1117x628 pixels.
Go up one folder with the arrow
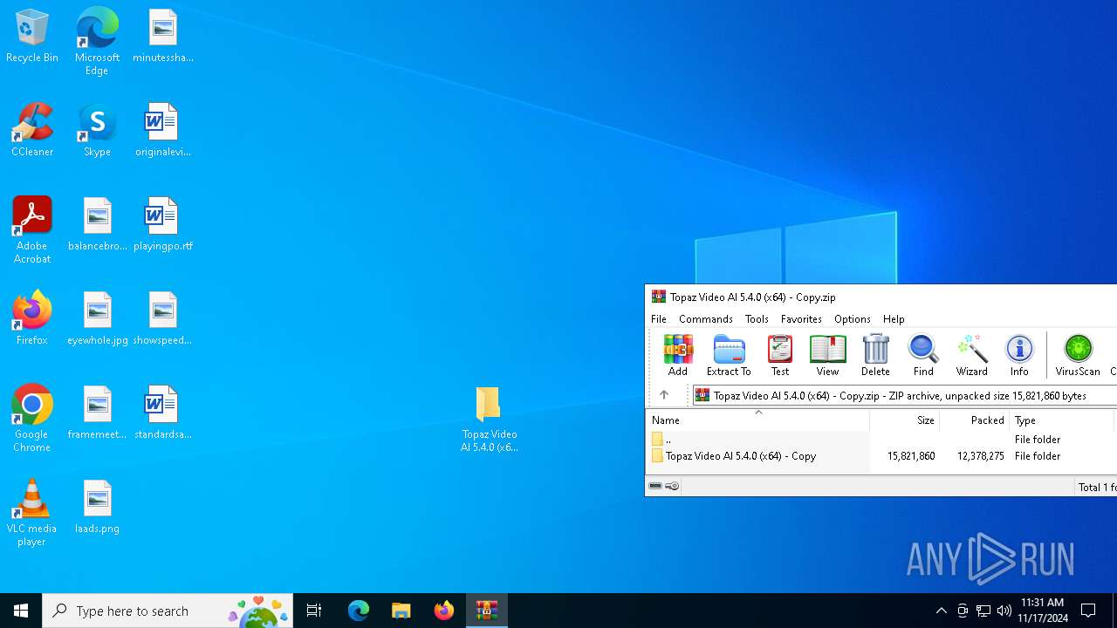(664, 395)
